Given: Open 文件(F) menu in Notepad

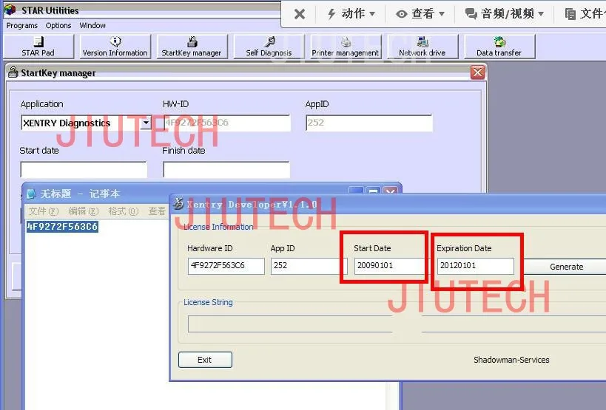Looking at the screenshot, I should (x=44, y=211).
